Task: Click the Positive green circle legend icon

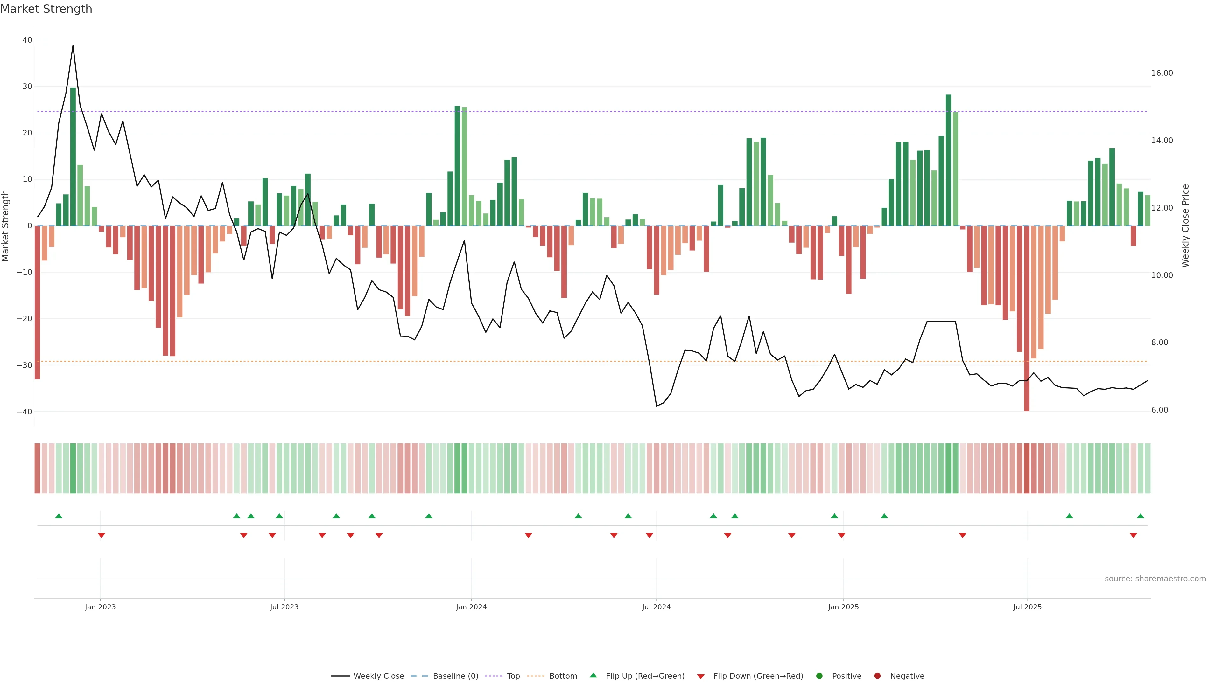Action: tap(819, 676)
